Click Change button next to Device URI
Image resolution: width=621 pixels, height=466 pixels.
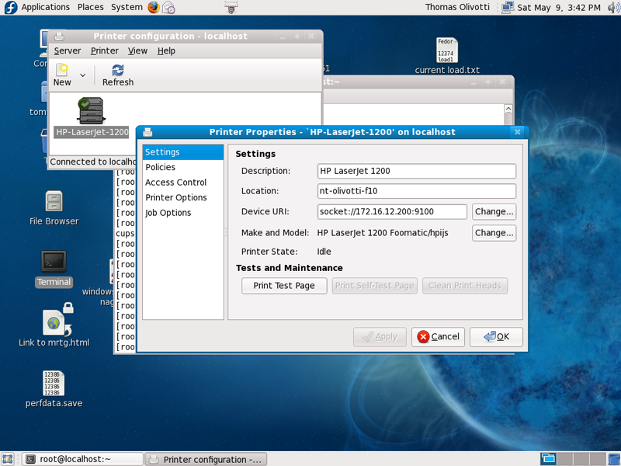coord(494,211)
